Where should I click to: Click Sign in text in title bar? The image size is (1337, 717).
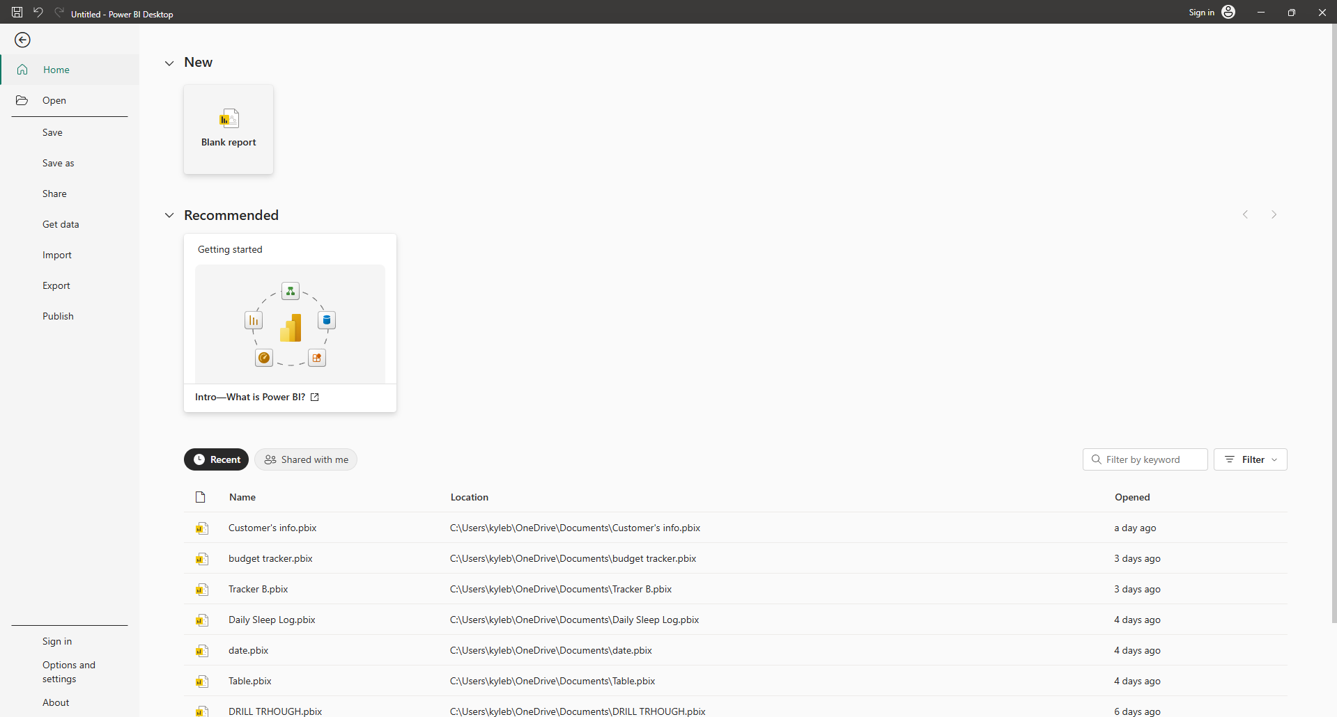(1201, 13)
